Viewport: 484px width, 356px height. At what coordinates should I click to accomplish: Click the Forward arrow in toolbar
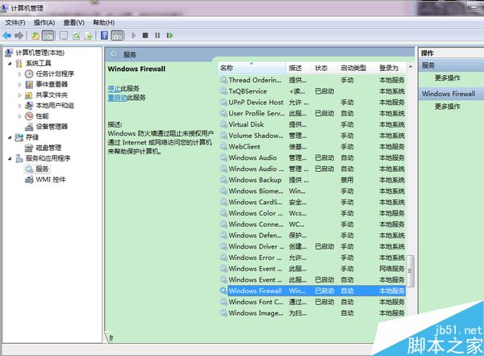[x=19, y=36]
